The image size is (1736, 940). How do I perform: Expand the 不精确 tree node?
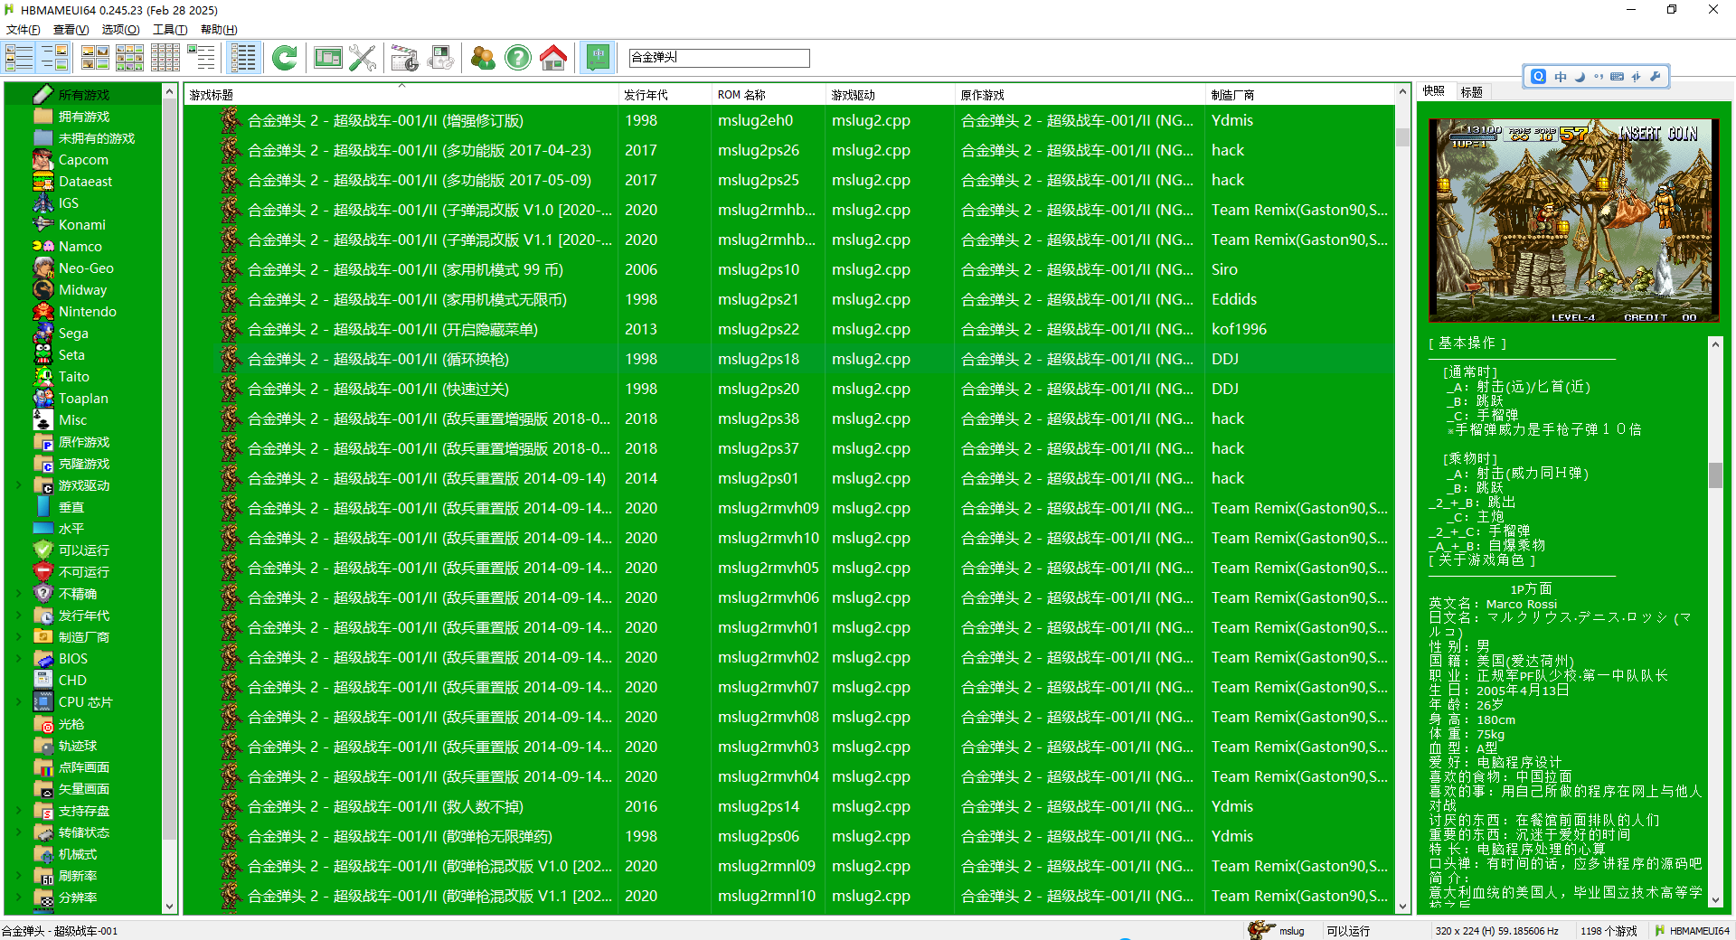19,594
